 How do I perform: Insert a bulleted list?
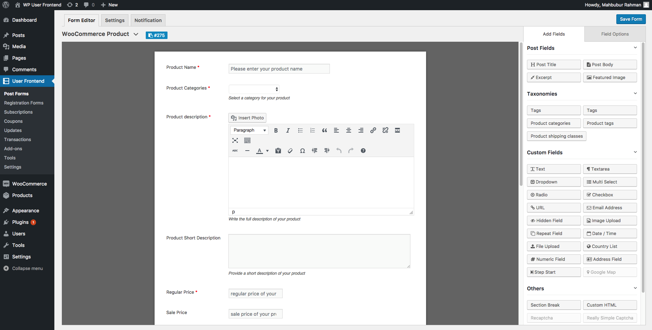point(300,130)
